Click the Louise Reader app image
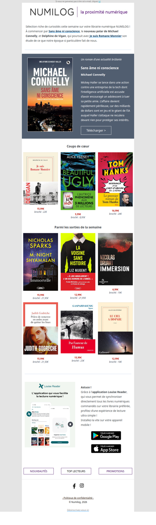Viewport: 156px width, 525px height. (x=50, y=415)
